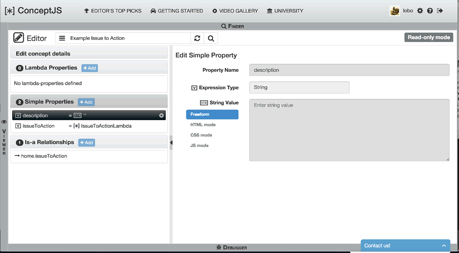Click the Property Name field
The height and width of the screenshot is (253, 459).
pos(349,70)
